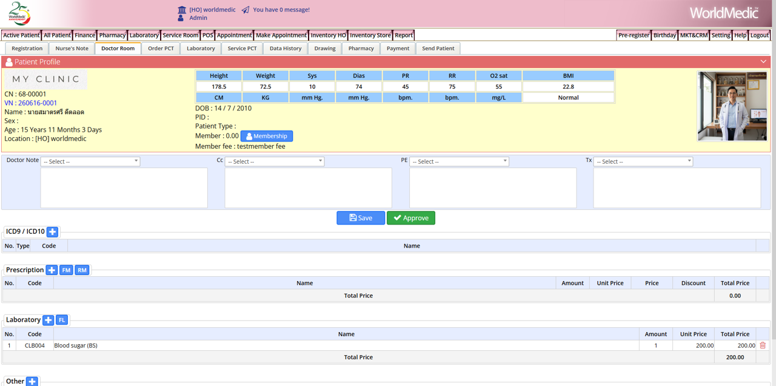Add a new Prescription item

click(52, 270)
